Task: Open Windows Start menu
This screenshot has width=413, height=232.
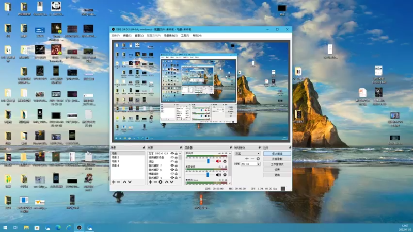Action: click(x=5, y=228)
